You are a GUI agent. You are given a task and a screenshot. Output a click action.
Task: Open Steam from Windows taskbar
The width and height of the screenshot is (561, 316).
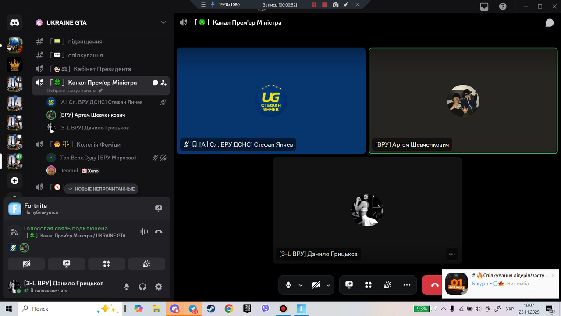[211, 309]
